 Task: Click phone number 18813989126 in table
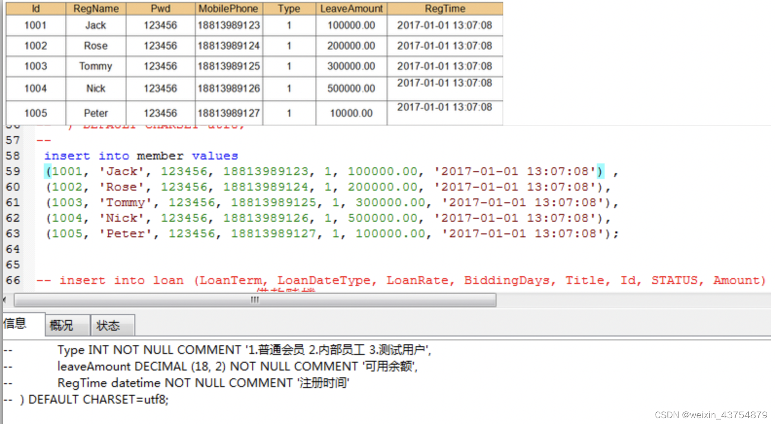[x=229, y=88]
